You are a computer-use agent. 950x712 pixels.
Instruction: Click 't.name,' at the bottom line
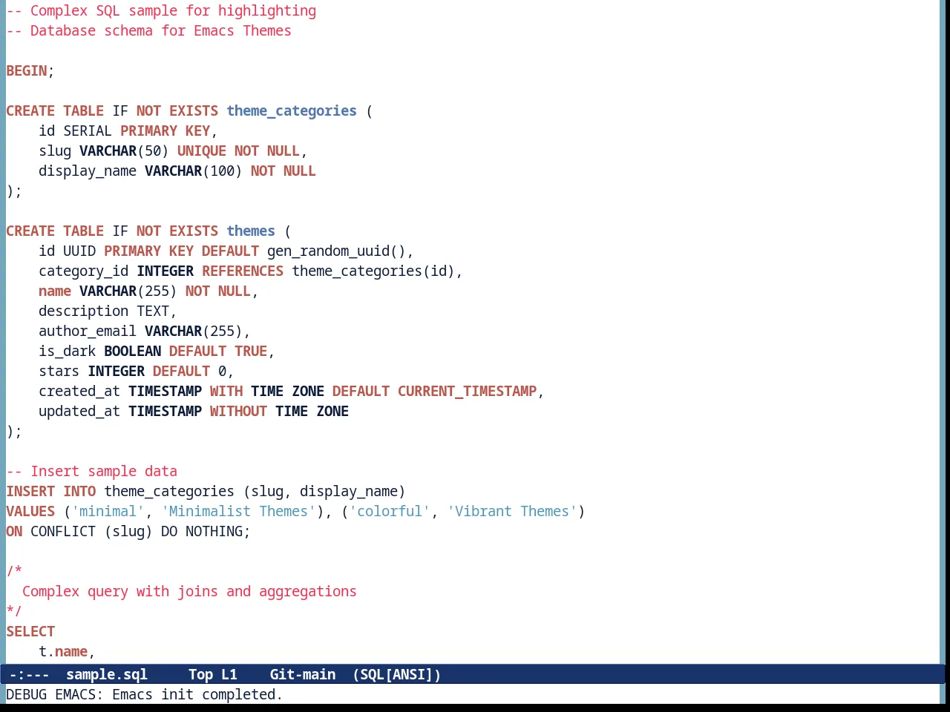tap(67, 651)
